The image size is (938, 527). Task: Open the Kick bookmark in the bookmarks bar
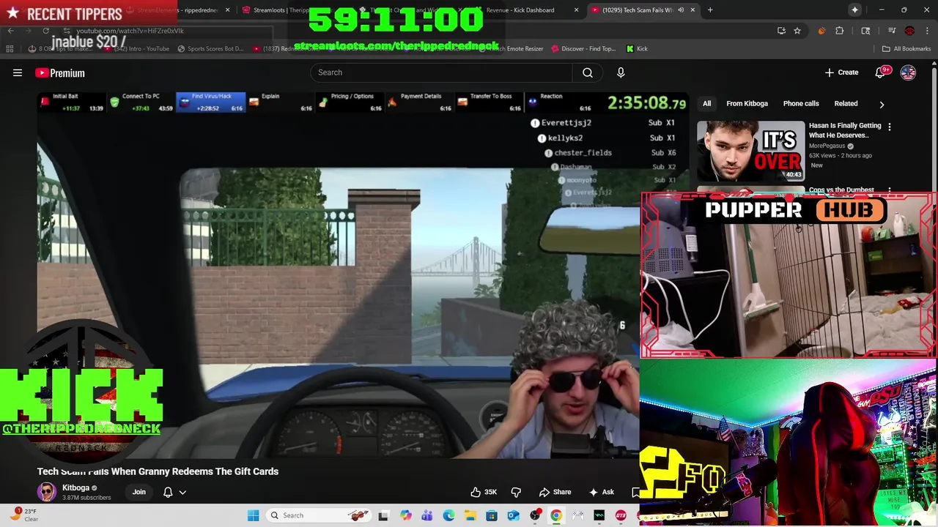(x=637, y=48)
